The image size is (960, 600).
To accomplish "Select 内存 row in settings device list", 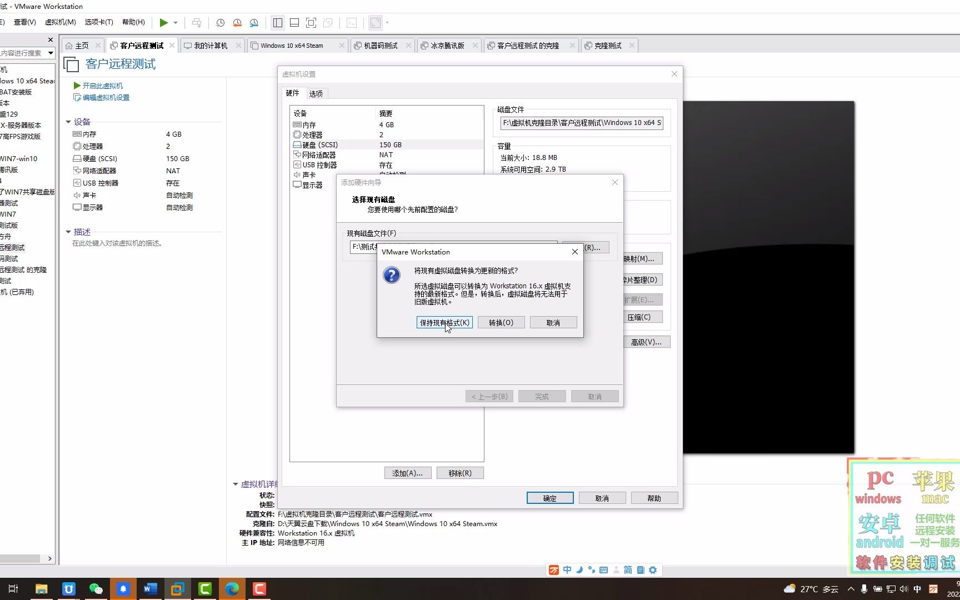I will [x=387, y=125].
